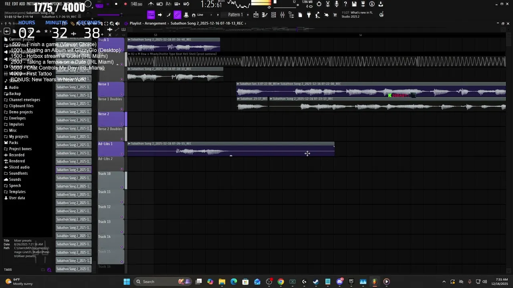Switch the Pat/Song mode toggle
The height and width of the screenshot is (288, 513).
tap(99, 5)
